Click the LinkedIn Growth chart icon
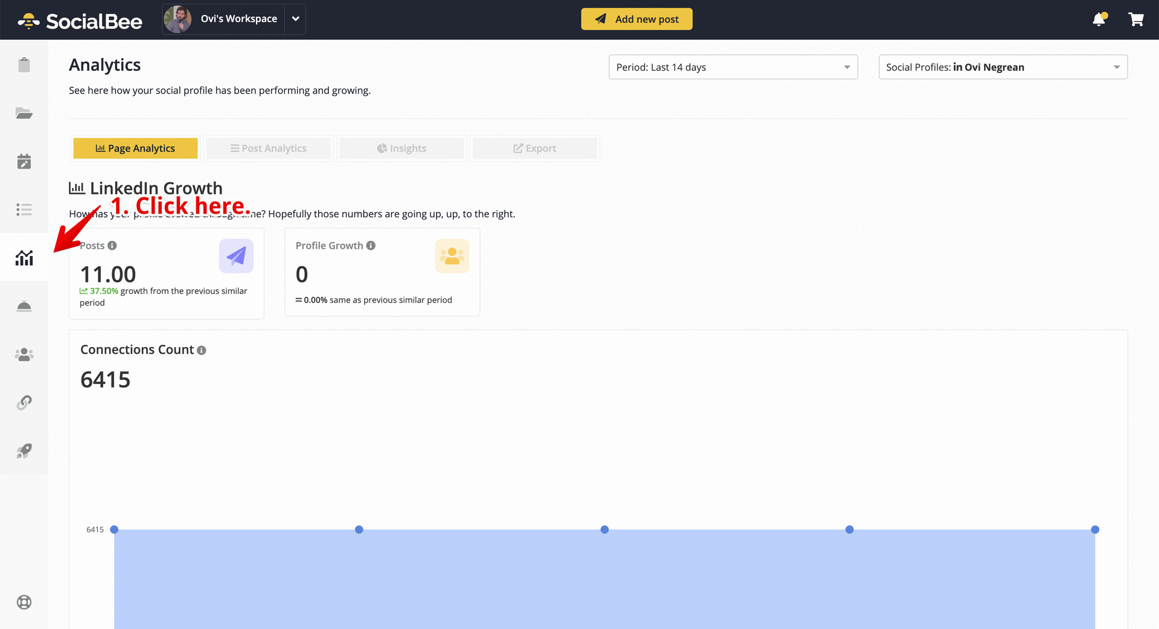 point(77,188)
